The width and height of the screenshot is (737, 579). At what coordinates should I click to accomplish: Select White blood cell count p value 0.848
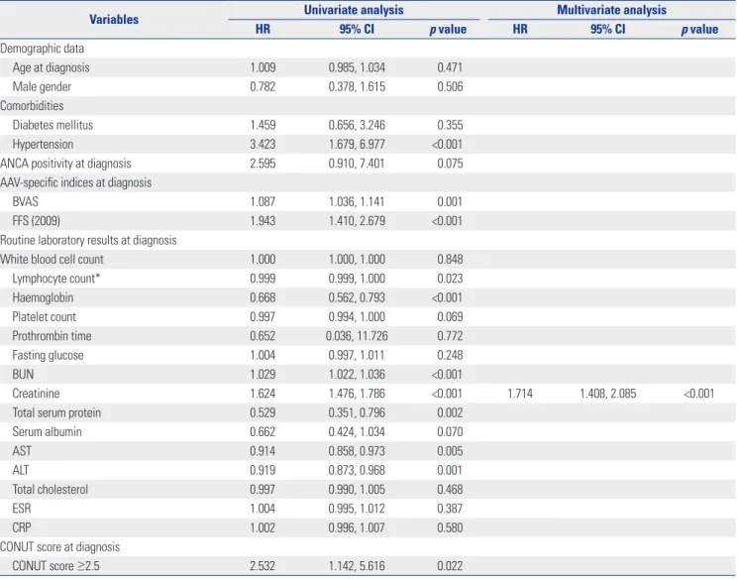450,259
